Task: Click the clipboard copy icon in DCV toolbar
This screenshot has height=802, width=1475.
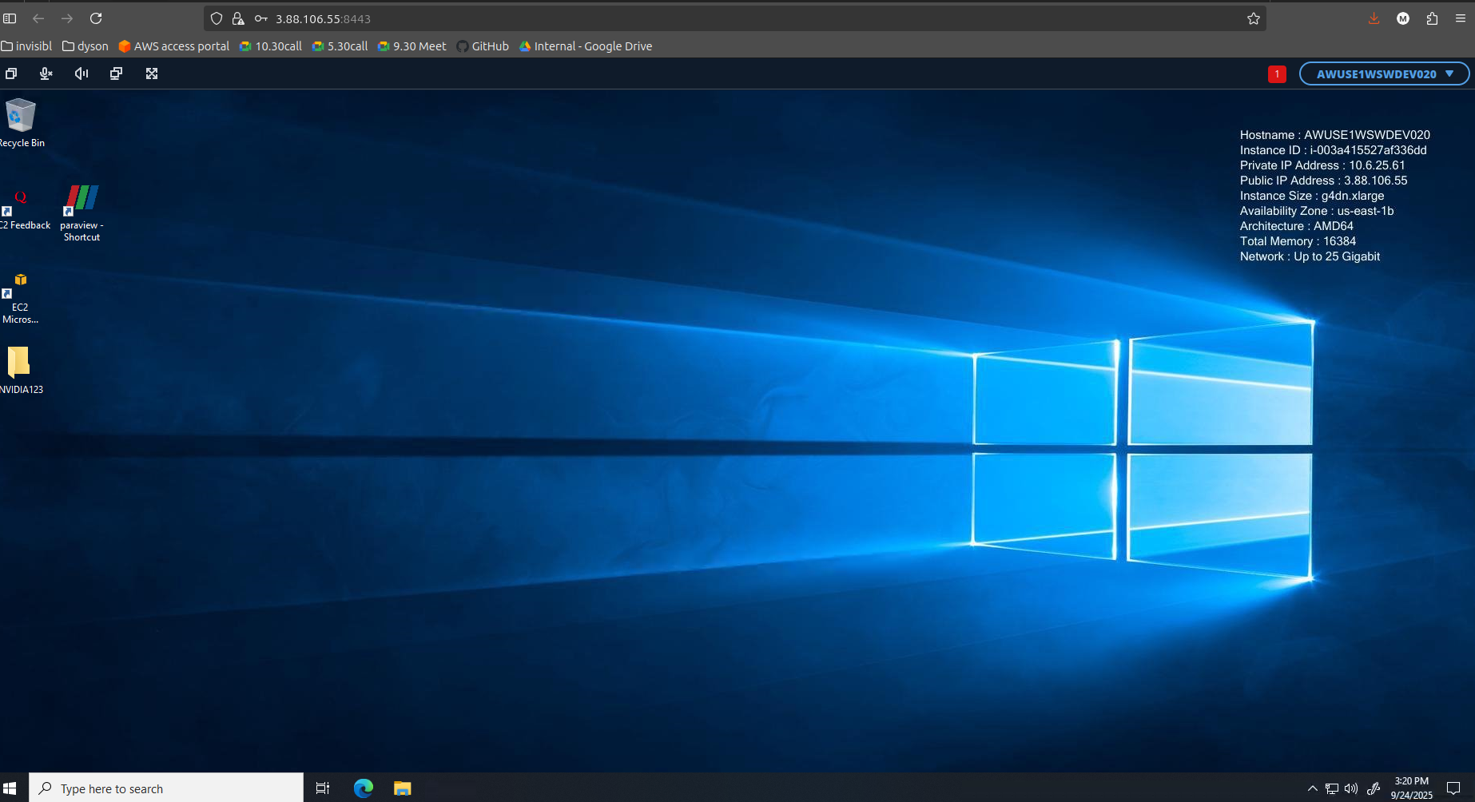Action: [x=11, y=73]
